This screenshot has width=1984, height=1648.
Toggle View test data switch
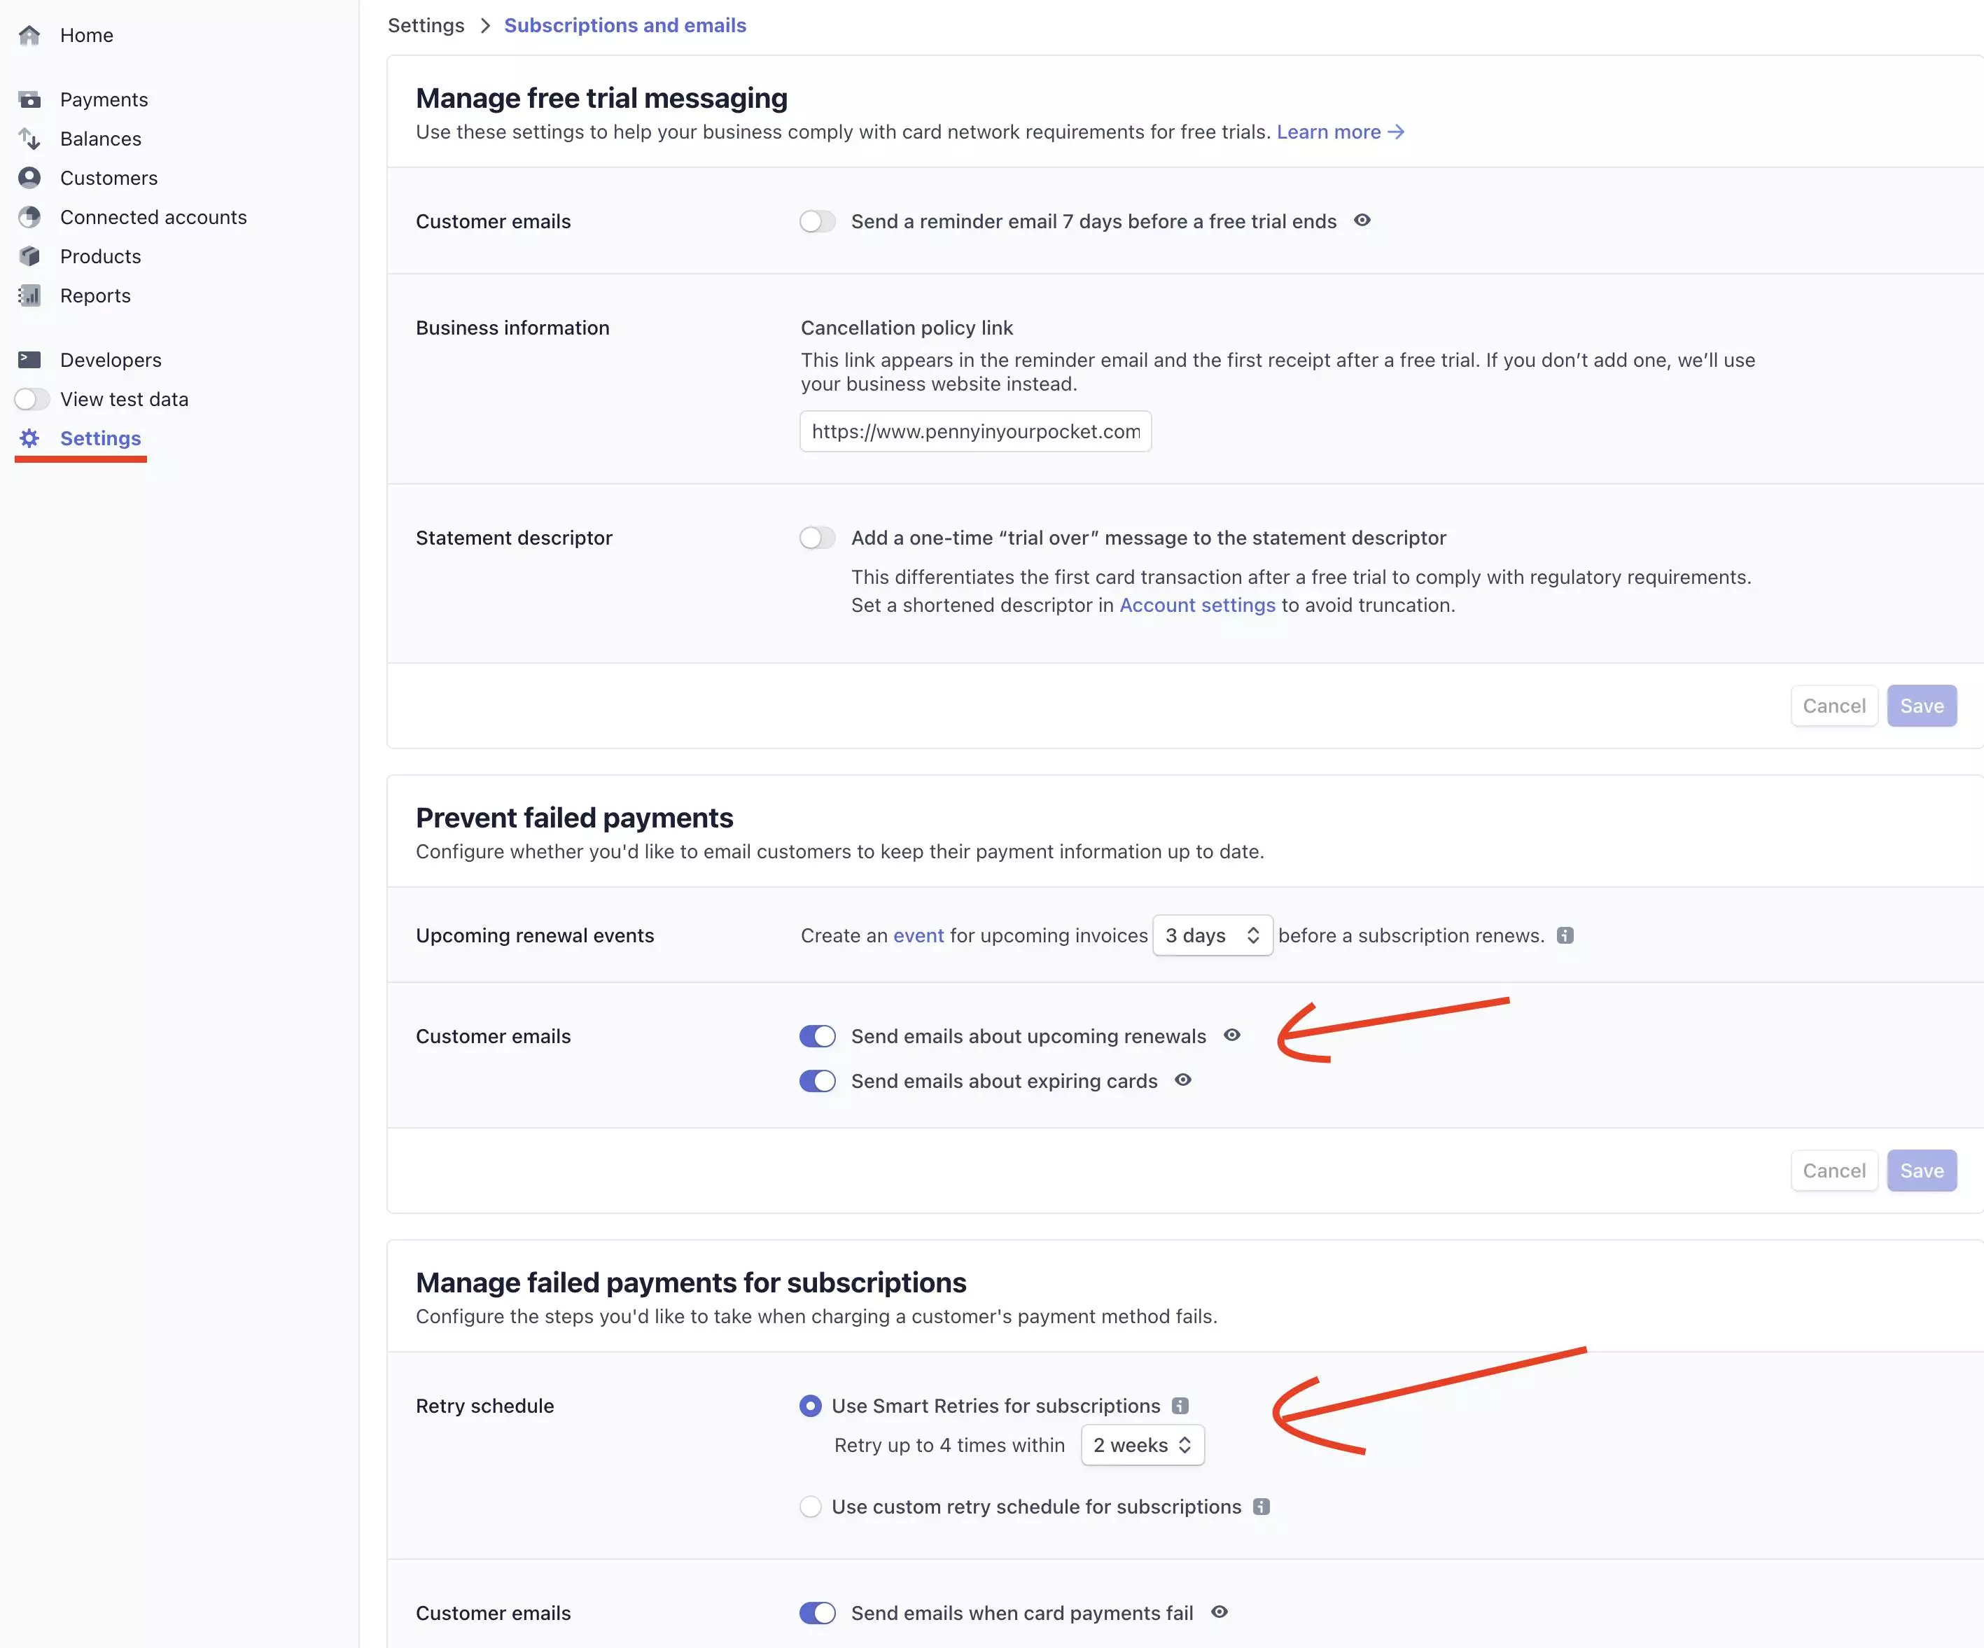click(x=32, y=399)
